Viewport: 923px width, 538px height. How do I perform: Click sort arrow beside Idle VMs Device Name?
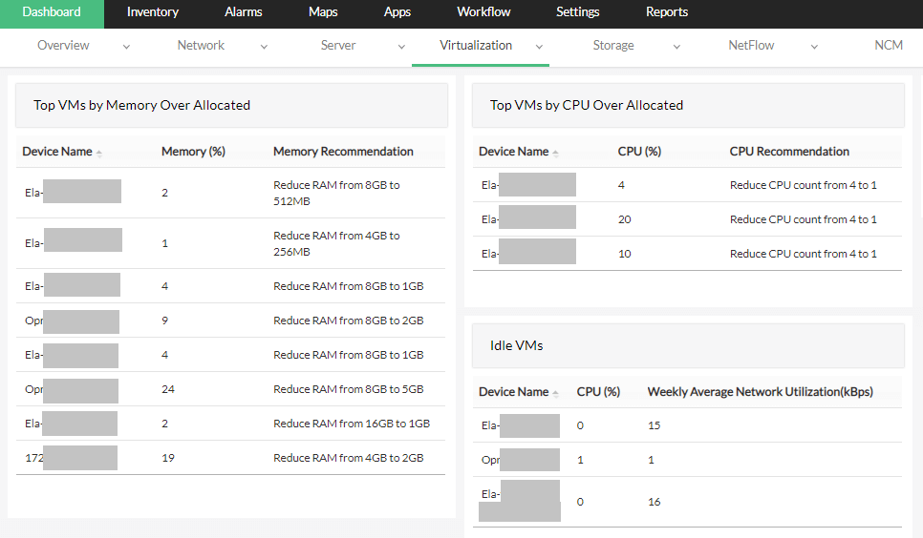(x=556, y=393)
